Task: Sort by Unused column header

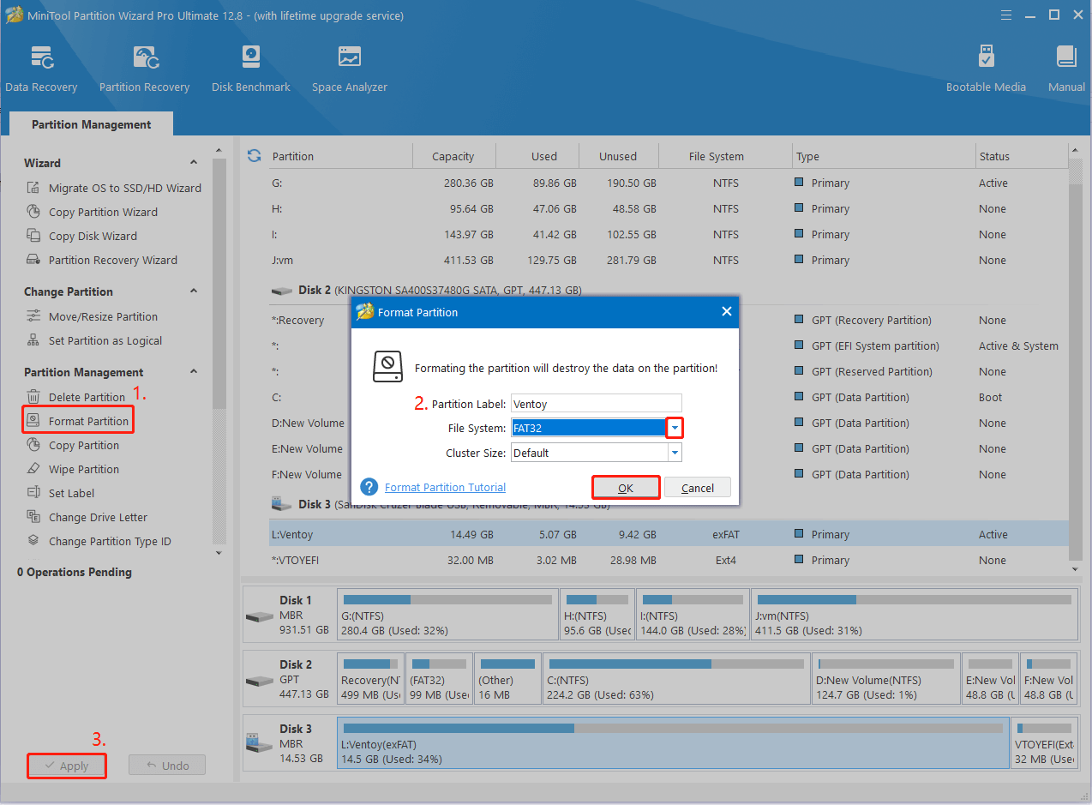Action: [x=618, y=156]
